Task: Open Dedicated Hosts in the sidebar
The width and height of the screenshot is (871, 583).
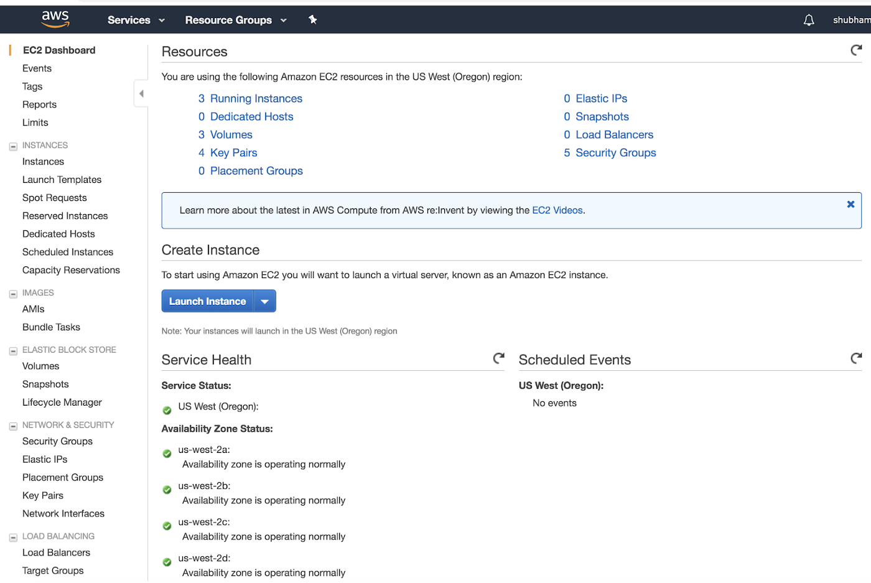Action: (x=58, y=234)
